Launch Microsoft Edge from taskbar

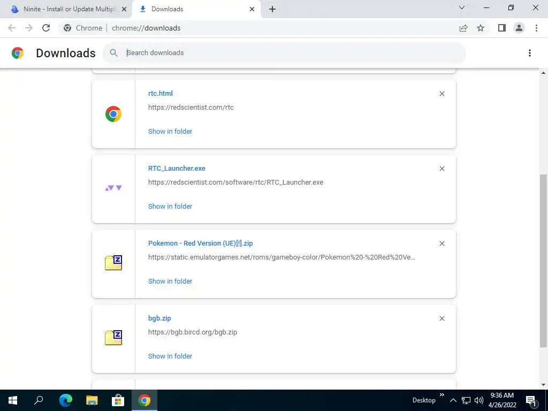tap(66, 400)
